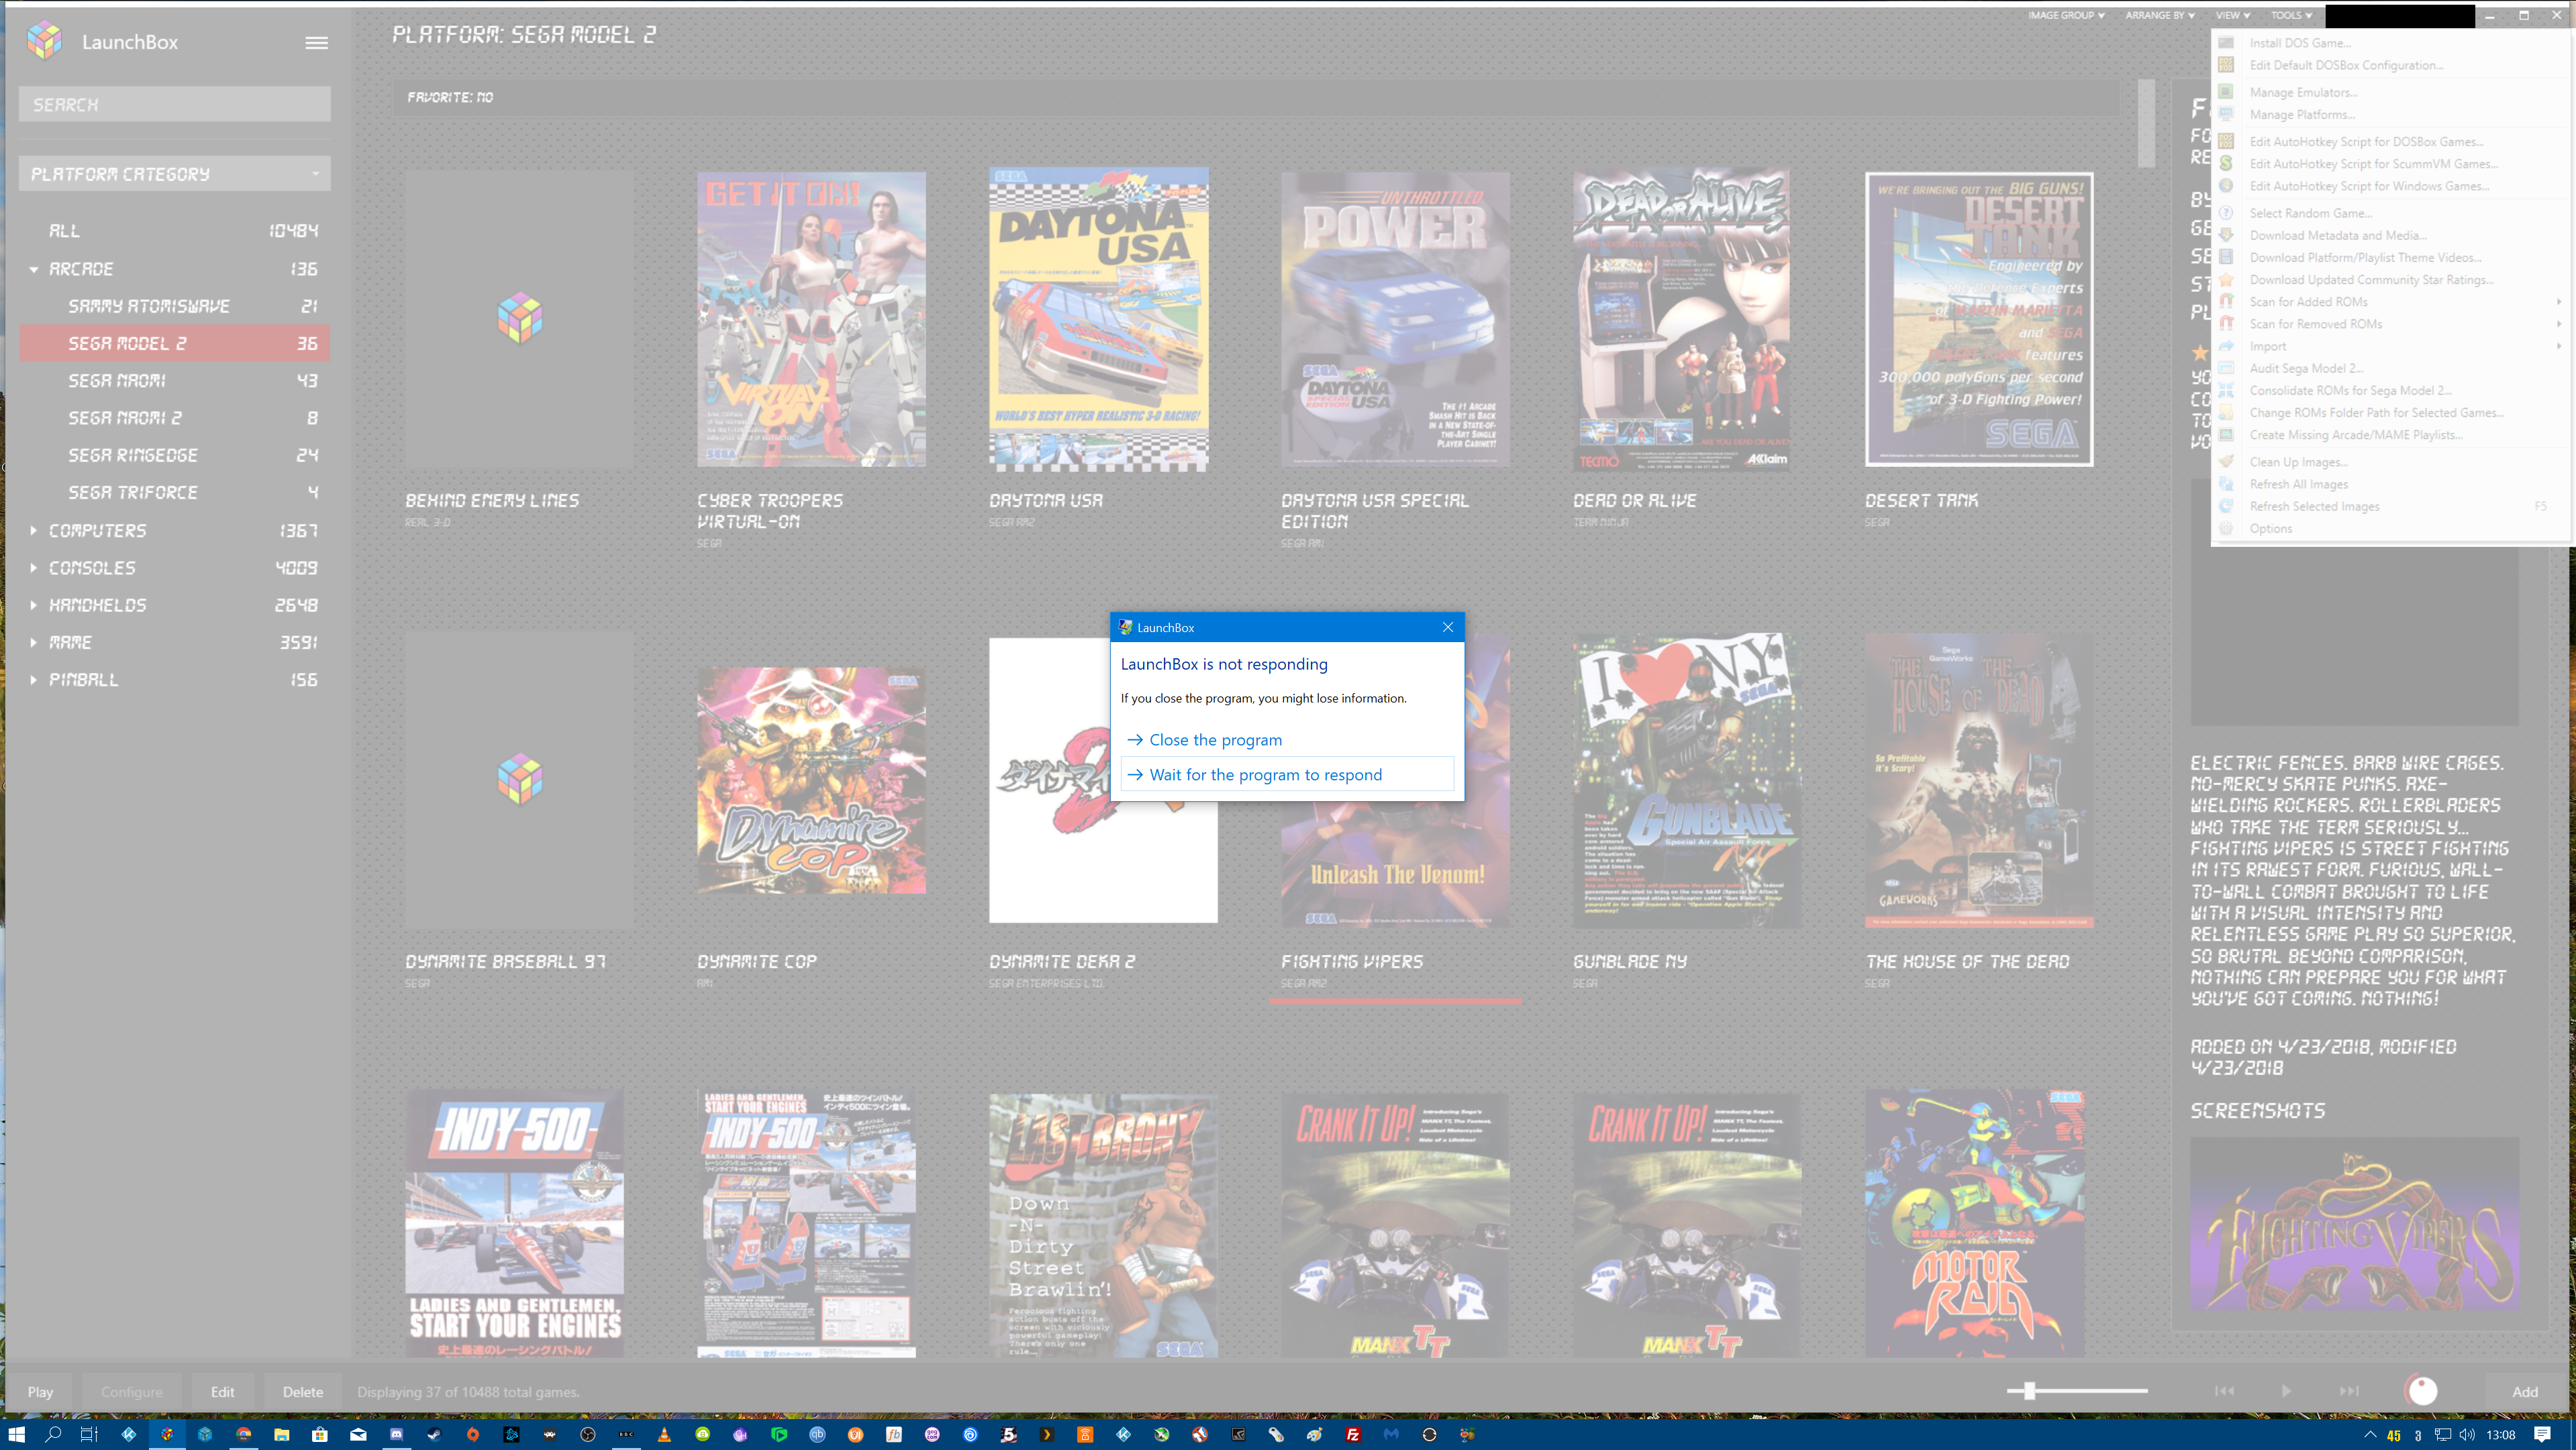Skip to next music track

(x=2348, y=1391)
